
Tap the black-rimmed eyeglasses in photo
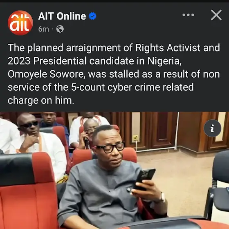point(110,148)
